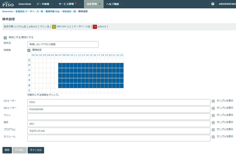Click the red Or database badge icon
236x166 pixels.
click(95, 26)
